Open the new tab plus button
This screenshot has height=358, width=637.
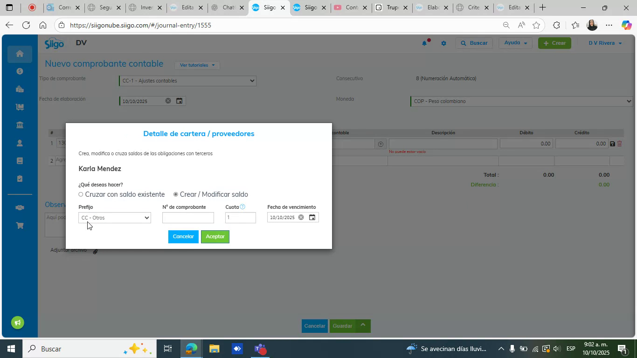[x=542, y=7]
